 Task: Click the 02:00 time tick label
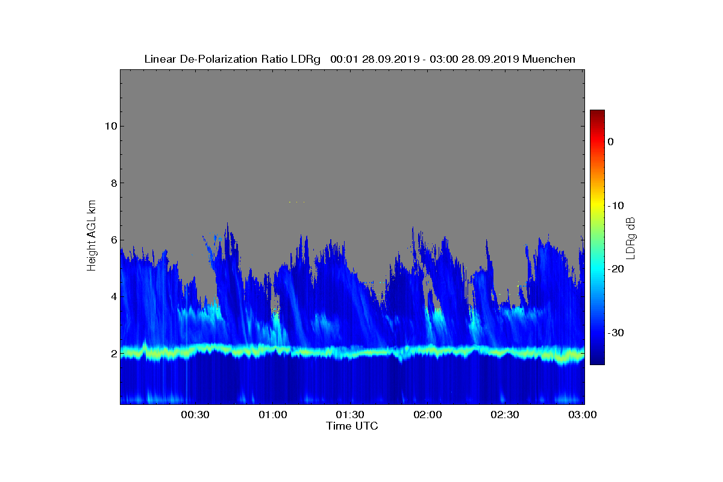pos(427,415)
